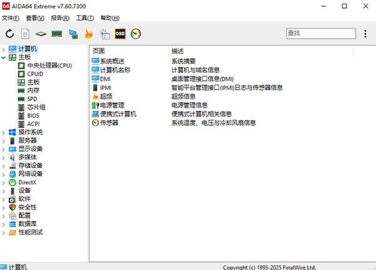Click the camera icon beside 软件
The image size is (376, 270).
click(13, 199)
